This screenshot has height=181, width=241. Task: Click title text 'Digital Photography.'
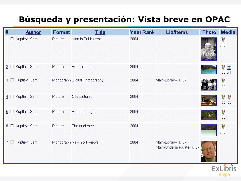[88, 80]
